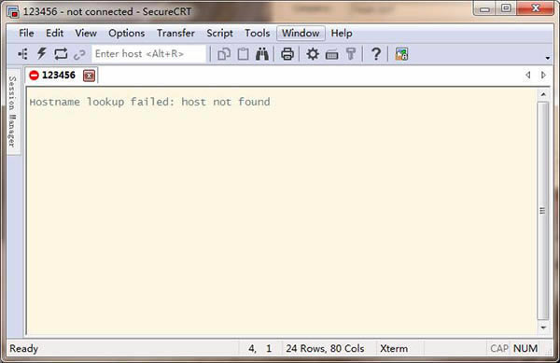This screenshot has width=560, height=363.
Task: Open the Transfer menu
Action: pyautogui.click(x=175, y=34)
